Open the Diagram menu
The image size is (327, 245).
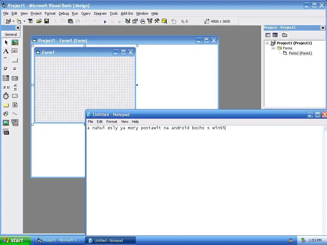pos(100,13)
